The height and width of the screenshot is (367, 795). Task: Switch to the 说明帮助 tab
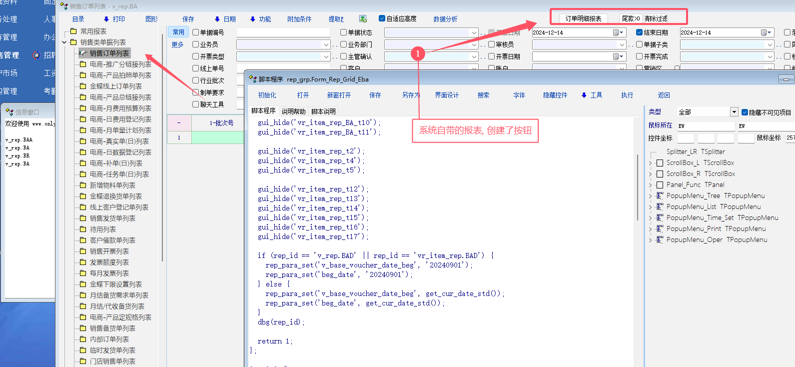point(293,111)
